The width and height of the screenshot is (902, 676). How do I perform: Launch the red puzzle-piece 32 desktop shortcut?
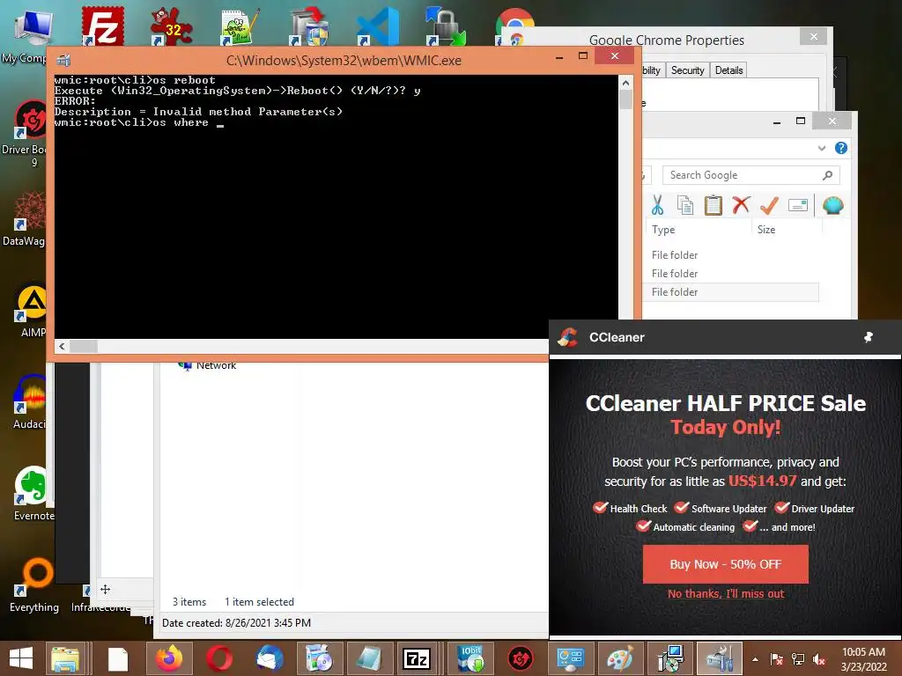pos(171,26)
